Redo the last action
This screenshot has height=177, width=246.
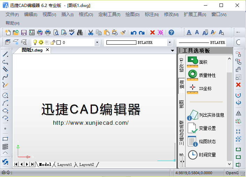[142, 33]
